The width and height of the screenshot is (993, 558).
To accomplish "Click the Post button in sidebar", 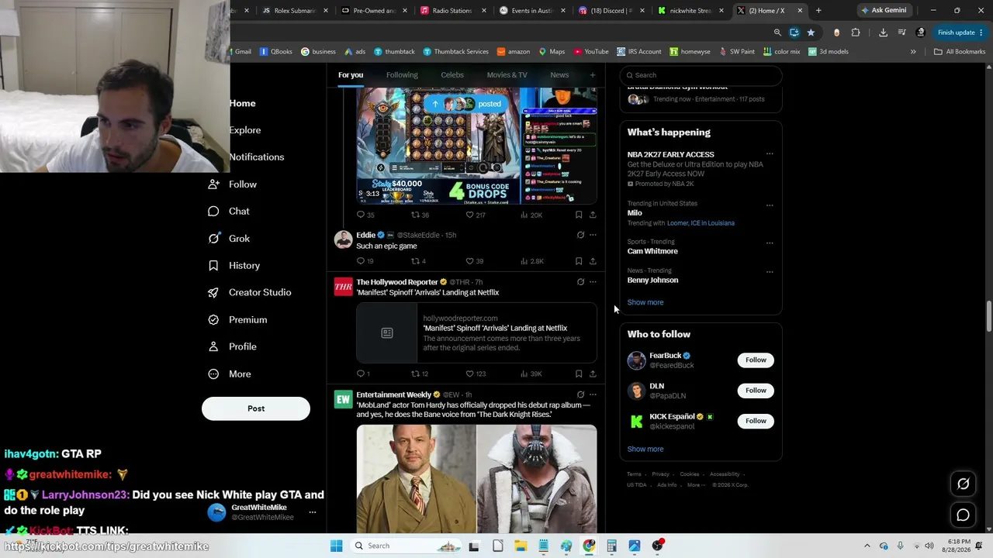I will click(256, 408).
